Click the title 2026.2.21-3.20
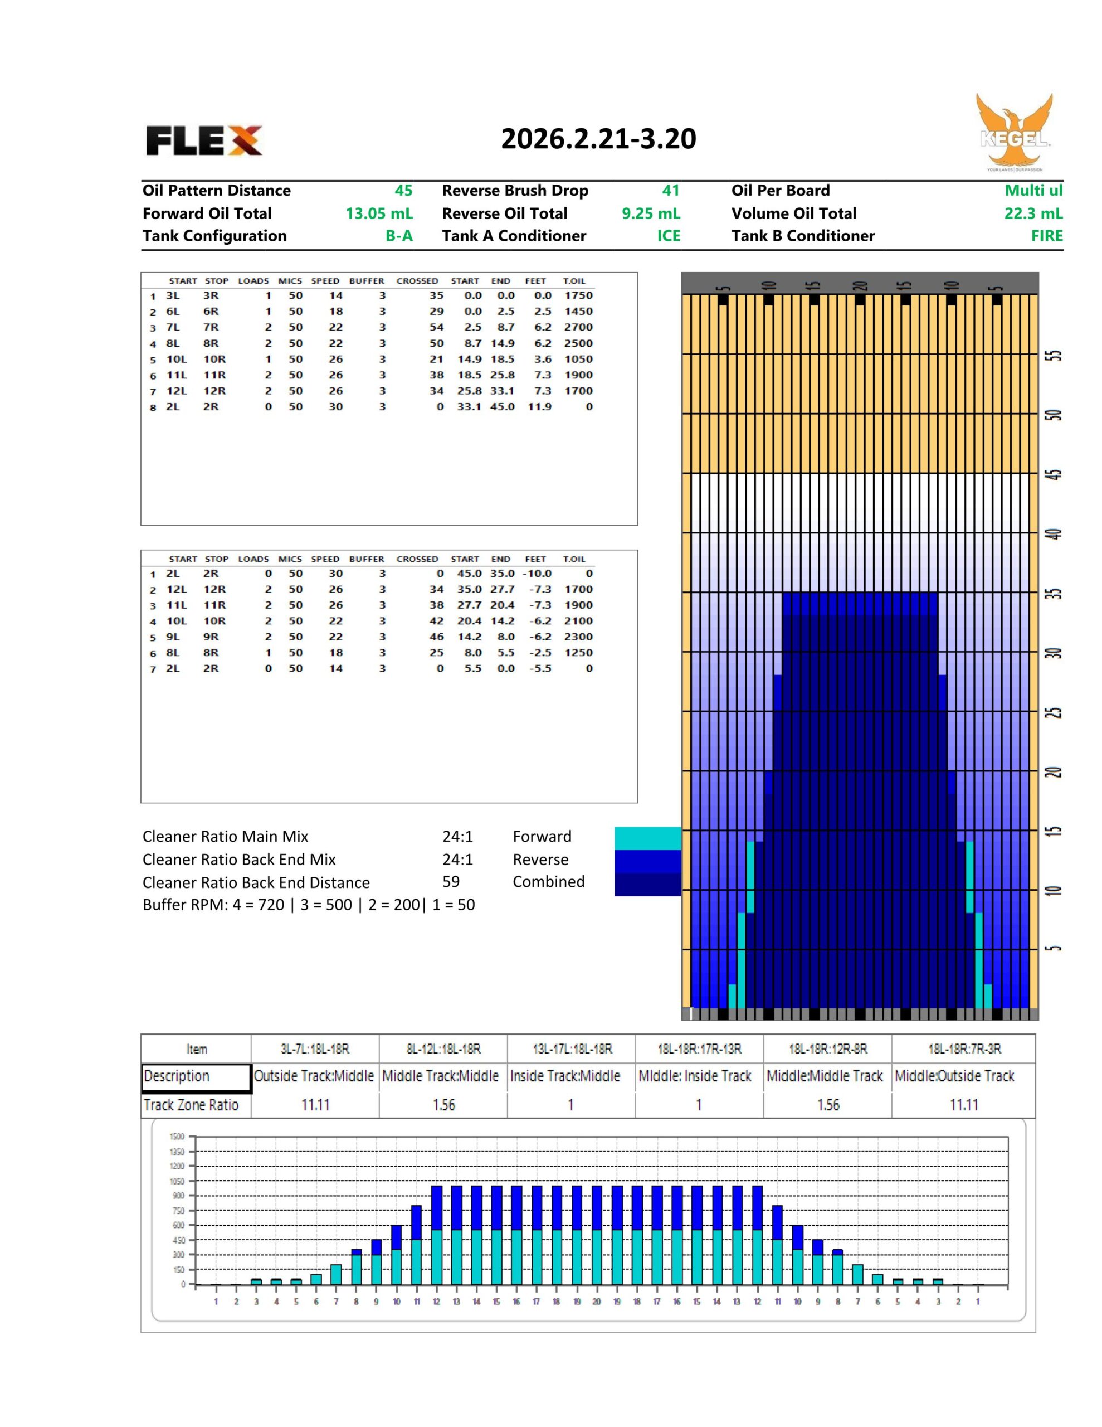Image resolution: width=1102 pixels, height=1427 pixels. 598,138
